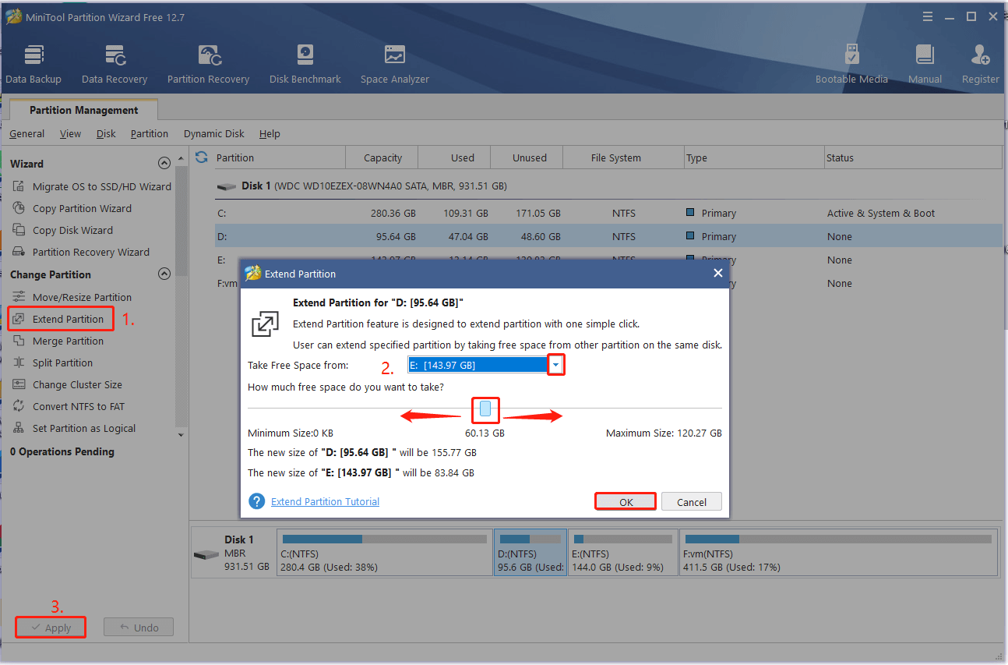This screenshot has height=665, width=1008.
Task: Click the Copy Disk Wizard icon
Action: click(x=19, y=230)
